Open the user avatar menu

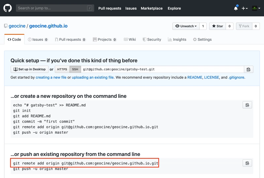(x=256, y=8)
